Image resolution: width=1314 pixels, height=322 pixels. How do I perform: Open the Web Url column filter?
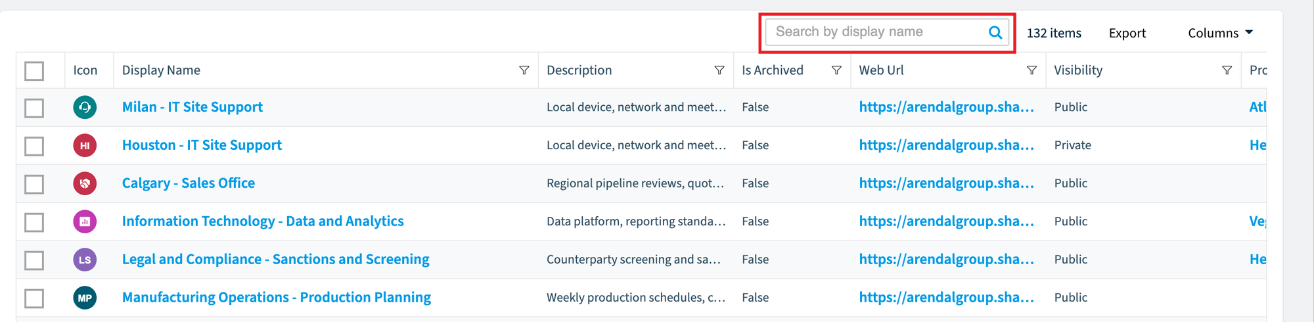1031,70
